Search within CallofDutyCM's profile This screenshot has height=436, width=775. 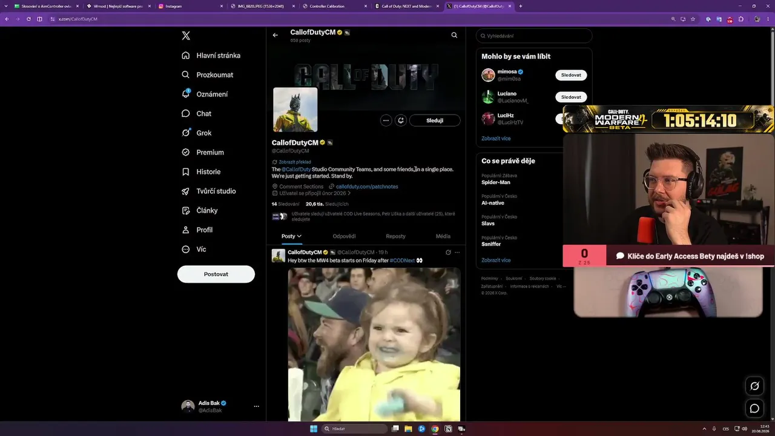coord(454,35)
